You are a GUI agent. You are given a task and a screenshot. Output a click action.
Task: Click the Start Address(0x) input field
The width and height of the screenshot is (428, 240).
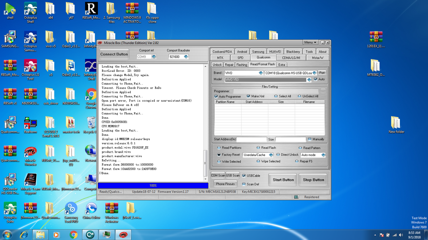tap(251, 139)
